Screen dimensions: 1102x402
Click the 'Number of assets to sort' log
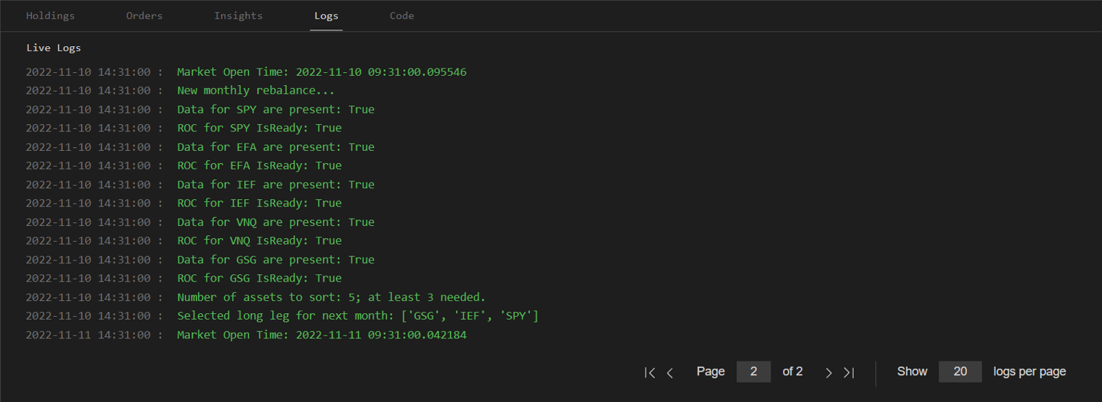331,297
